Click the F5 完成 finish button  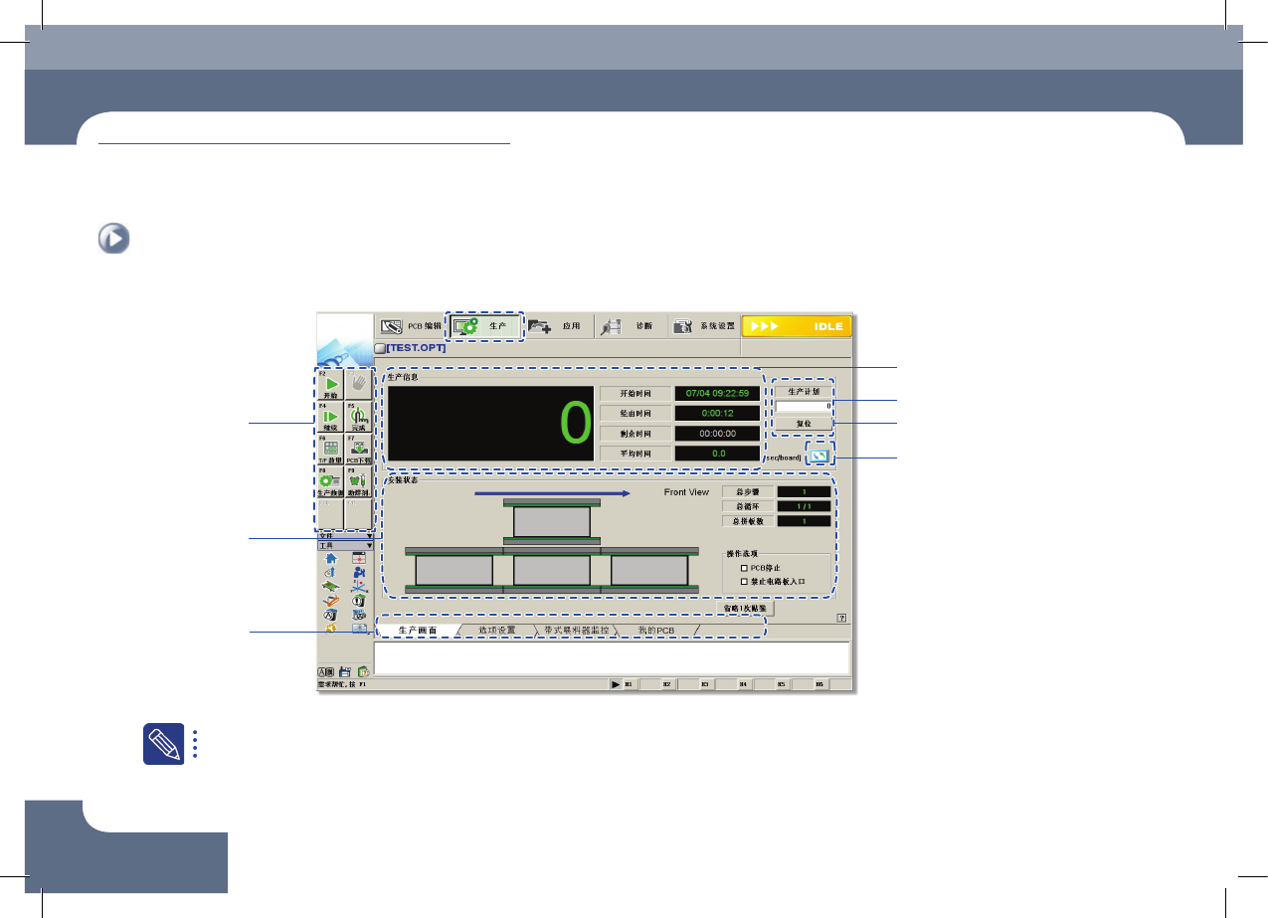click(359, 416)
